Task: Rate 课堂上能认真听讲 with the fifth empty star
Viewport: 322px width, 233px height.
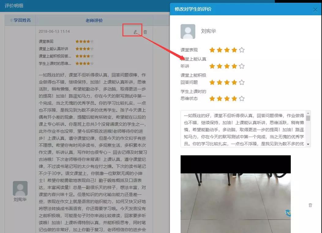Action: 242,66
